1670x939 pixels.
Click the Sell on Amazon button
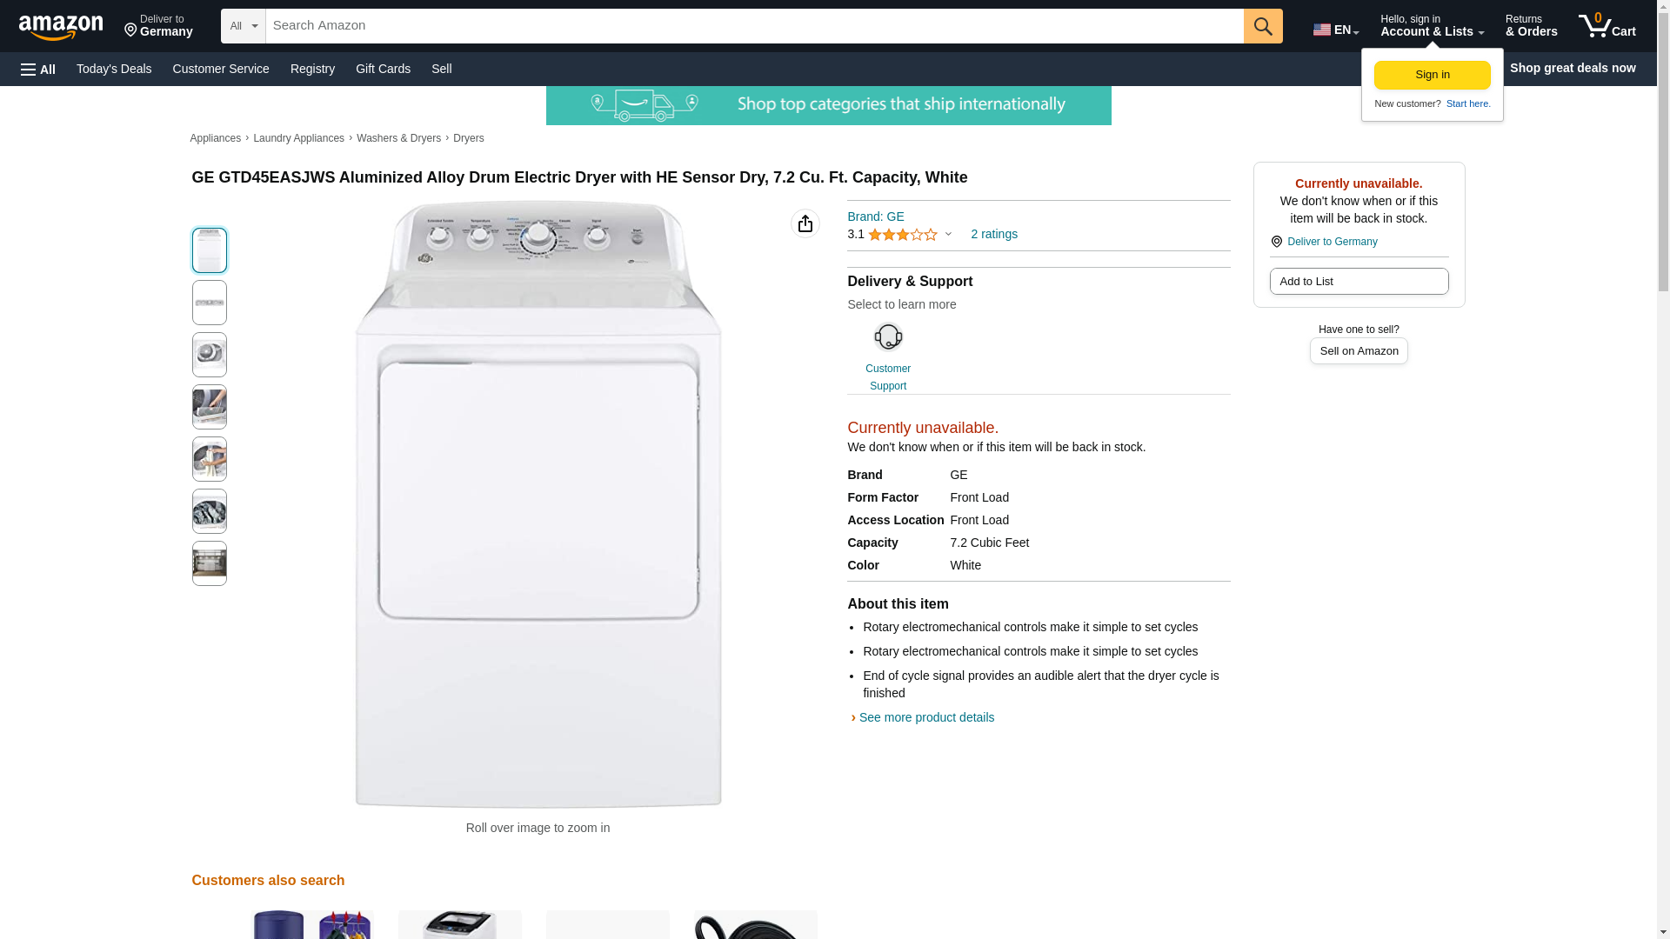pos(1359,351)
